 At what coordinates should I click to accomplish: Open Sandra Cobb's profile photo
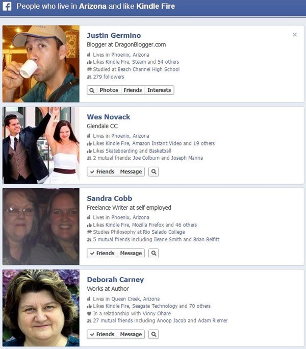point(41,227)
